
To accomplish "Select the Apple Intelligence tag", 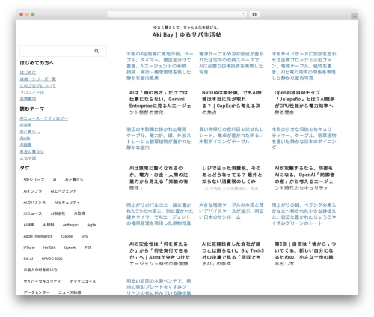I will click(x=38, y=236).
